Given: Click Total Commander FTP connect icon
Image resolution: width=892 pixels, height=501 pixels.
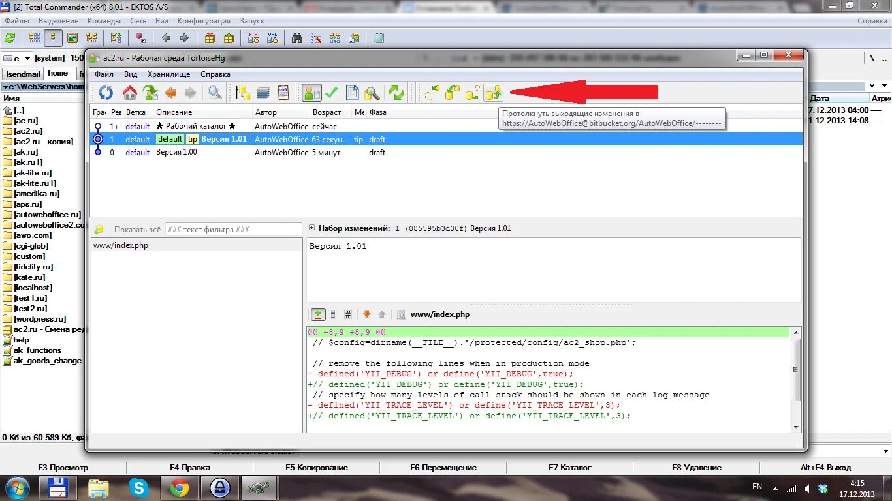Looking at the screenshot, I should pos(253,38).
